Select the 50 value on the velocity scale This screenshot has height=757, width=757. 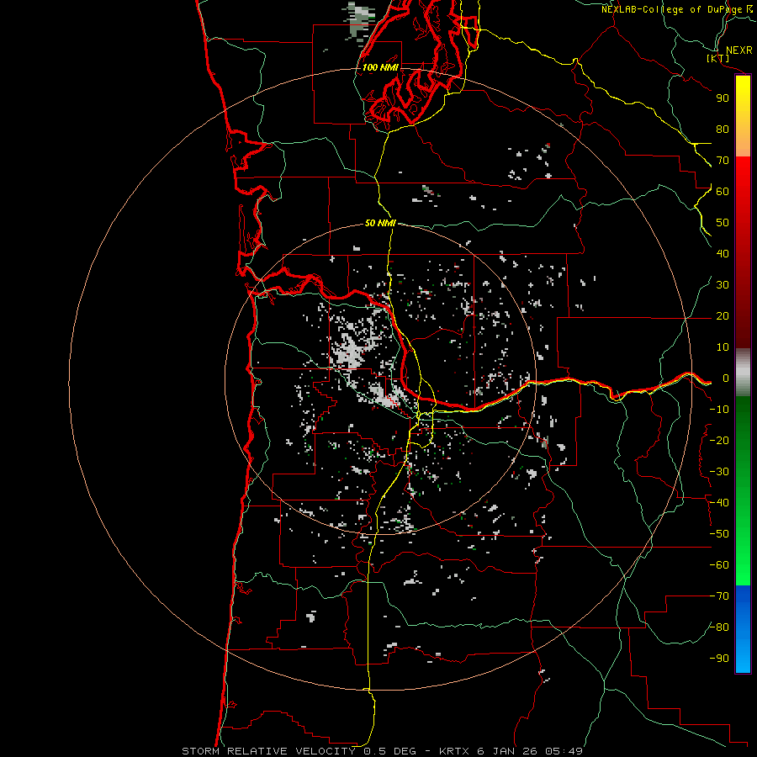pos(723,223)
